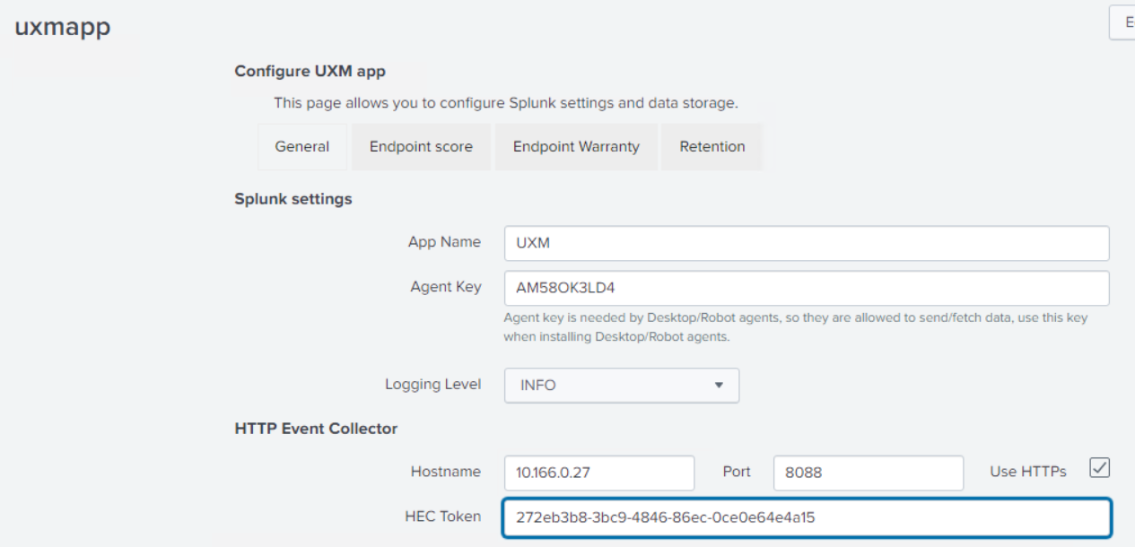
Task: Click inside the Hostname field
Action: (599, 472)
